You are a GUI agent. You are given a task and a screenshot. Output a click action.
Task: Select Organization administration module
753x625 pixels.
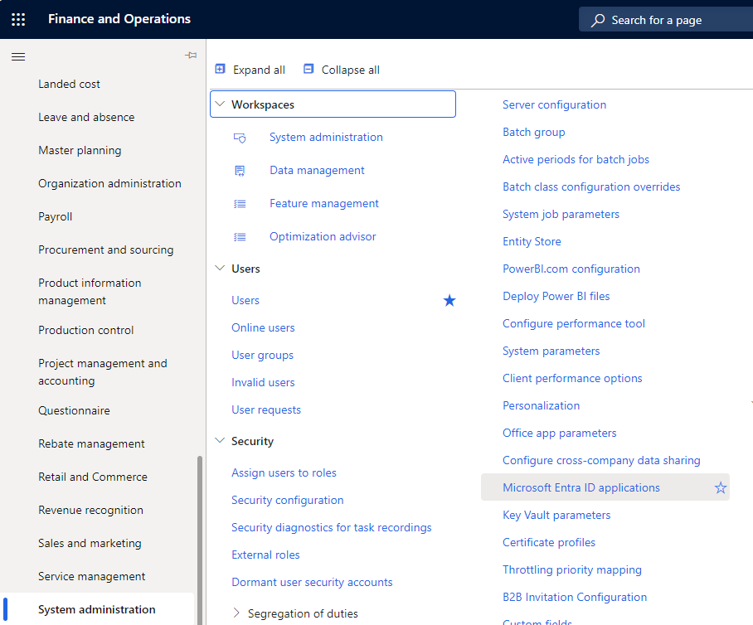[109, 183]
